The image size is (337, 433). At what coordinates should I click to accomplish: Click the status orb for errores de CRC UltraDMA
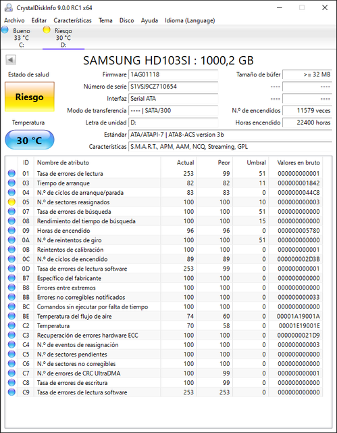coord(11,373)
